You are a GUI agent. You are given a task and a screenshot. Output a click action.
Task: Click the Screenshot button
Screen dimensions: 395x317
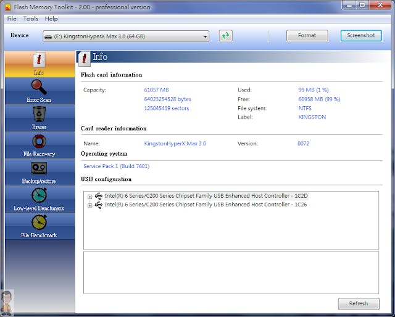[x=361, y=36]
